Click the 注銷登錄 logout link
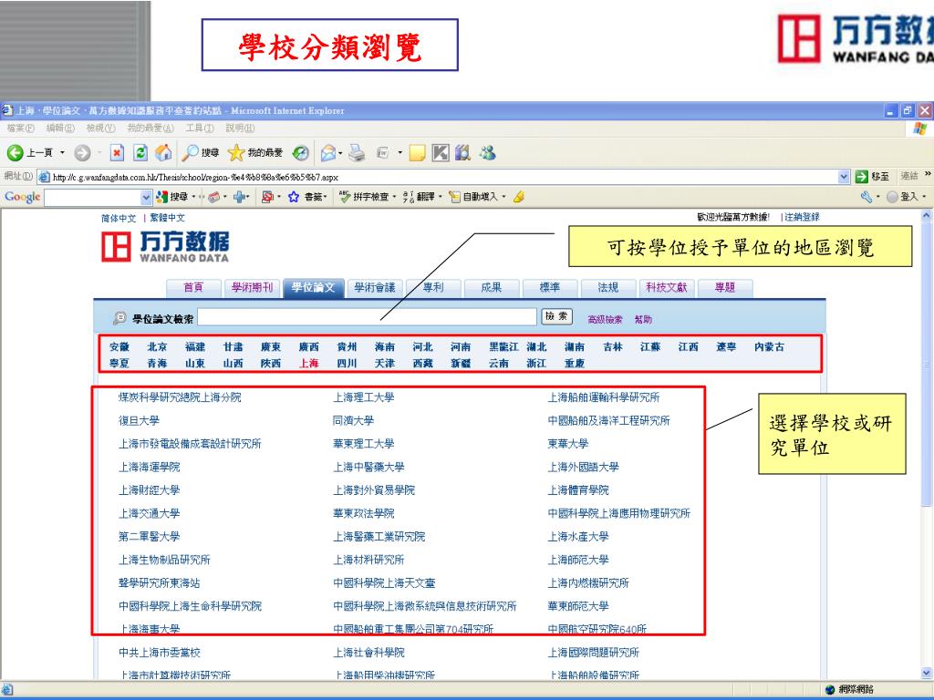The image size is (934, 700). coord(802,217)
